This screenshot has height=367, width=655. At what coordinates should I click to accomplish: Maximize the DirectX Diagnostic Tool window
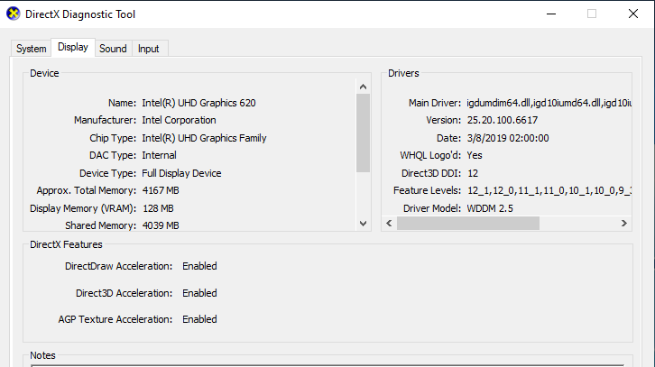[592, 14]
